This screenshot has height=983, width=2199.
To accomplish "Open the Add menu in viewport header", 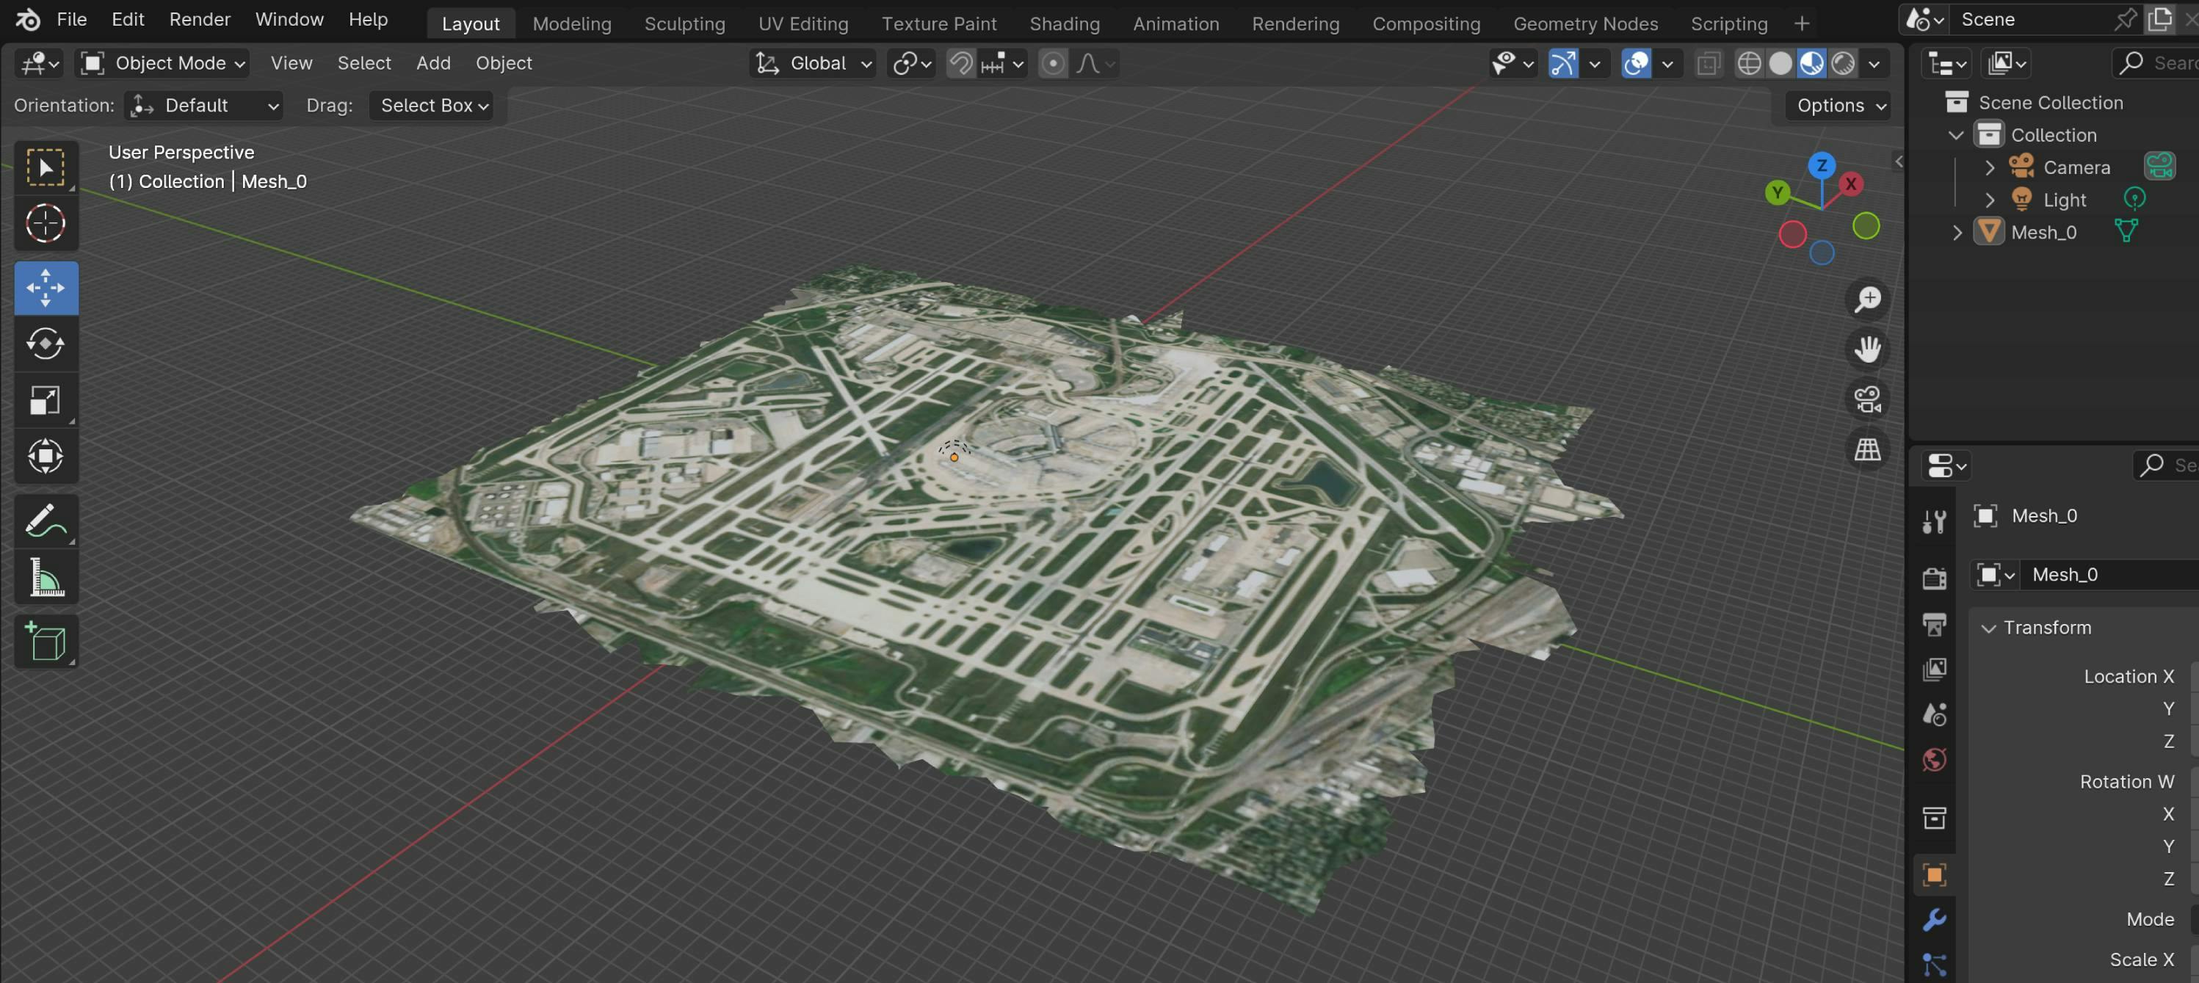I will [432, 63].
